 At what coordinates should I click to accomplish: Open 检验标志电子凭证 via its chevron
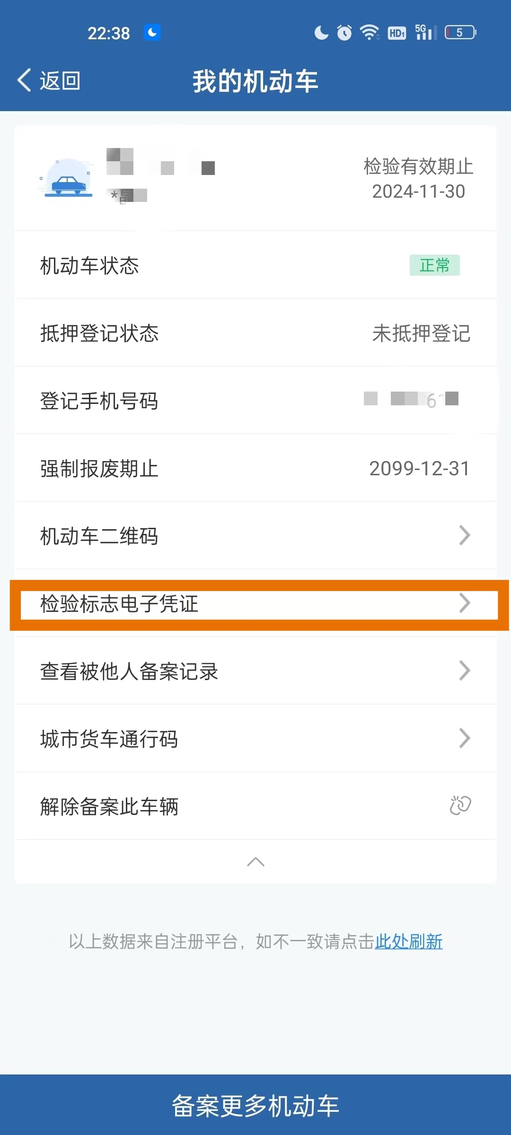464,603
